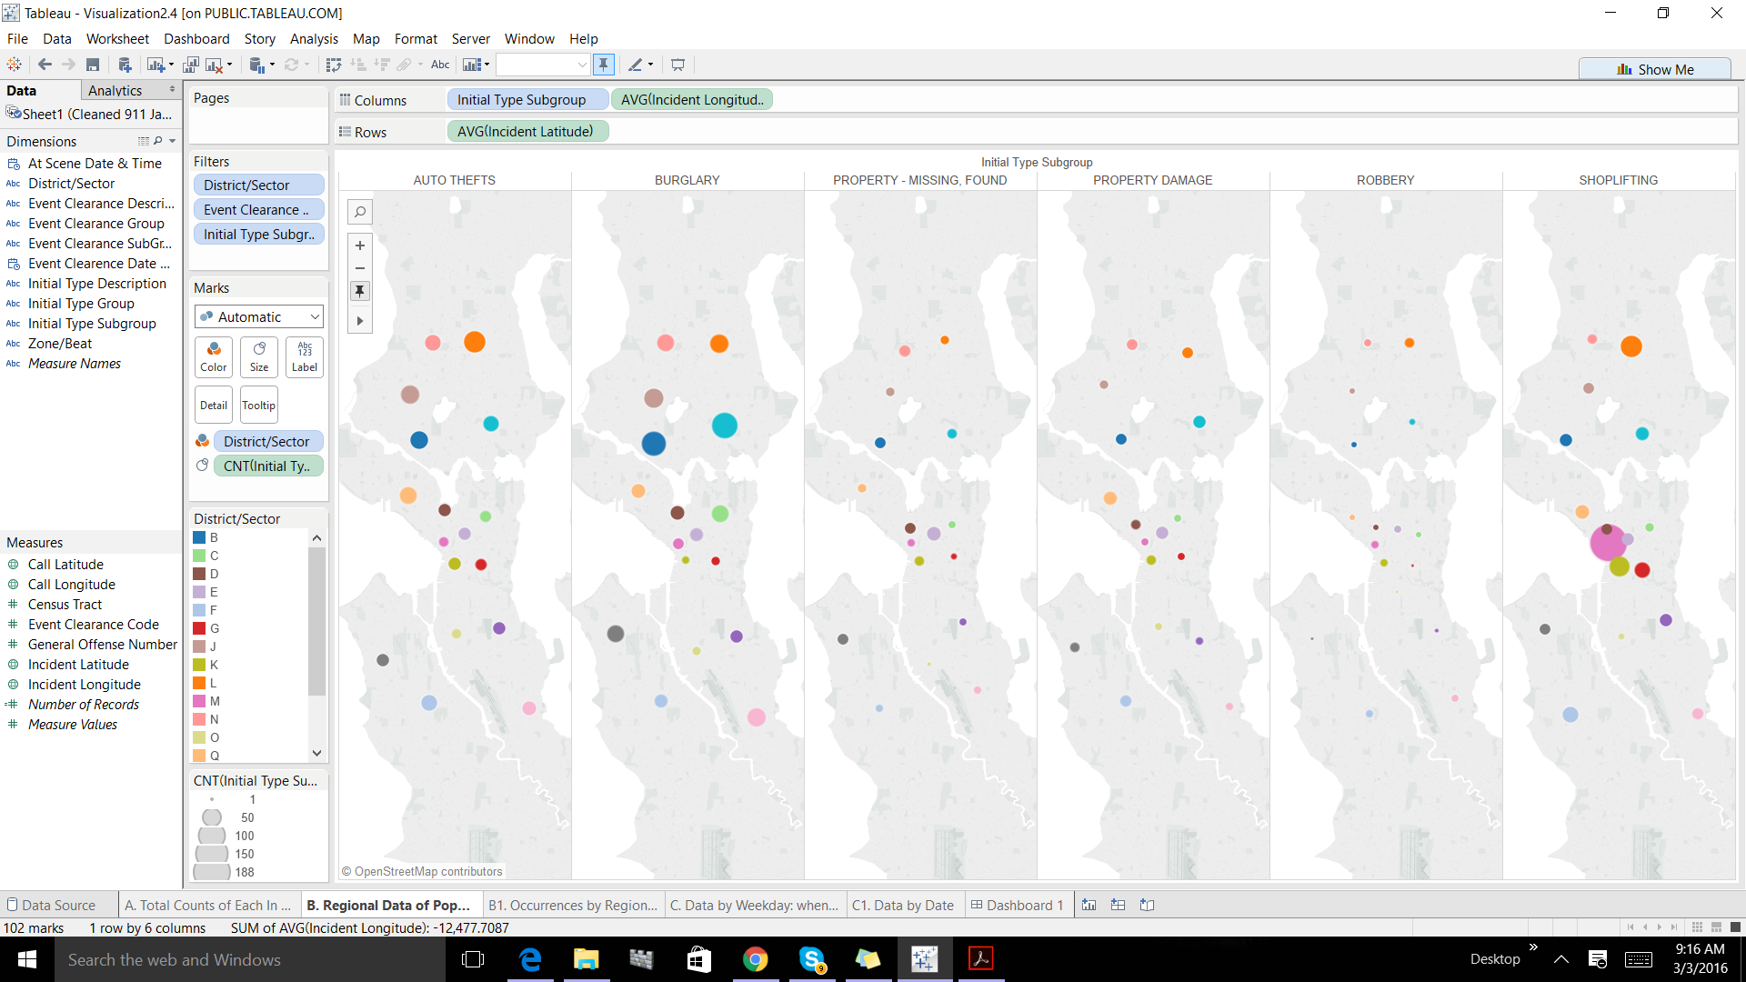Screen dimensions: 1746x982
Task: Click the Color marks card button
Action: [214, 356]
